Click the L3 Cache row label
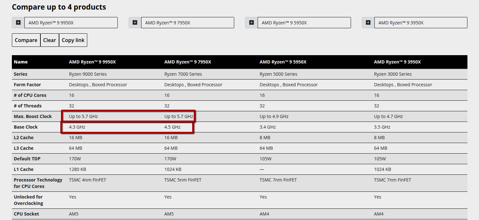This screenshot has width=479, height=220. (24, 148)
